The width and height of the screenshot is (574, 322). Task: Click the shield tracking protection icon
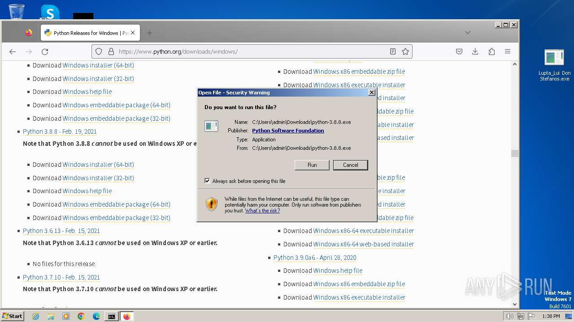click(99, 51)
